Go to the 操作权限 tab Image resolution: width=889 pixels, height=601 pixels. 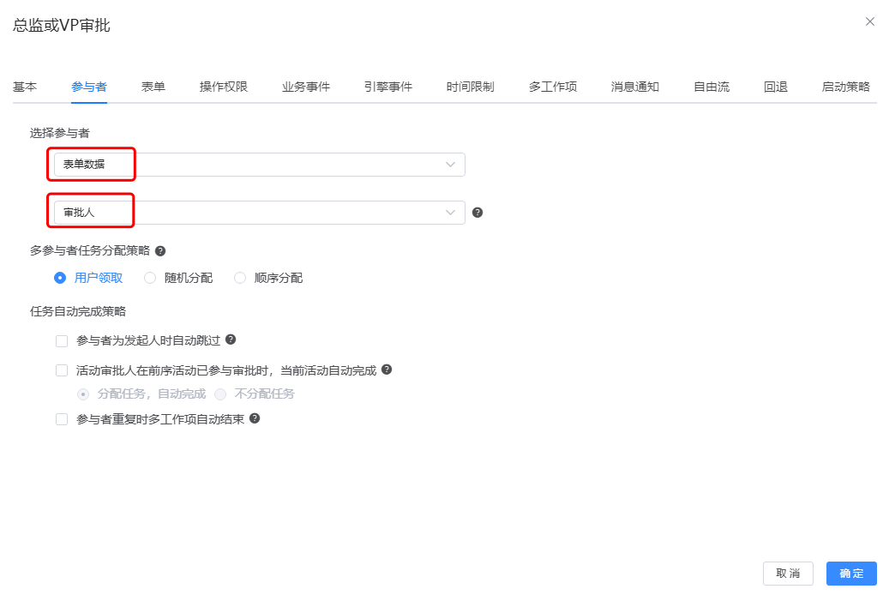(223, 86)
